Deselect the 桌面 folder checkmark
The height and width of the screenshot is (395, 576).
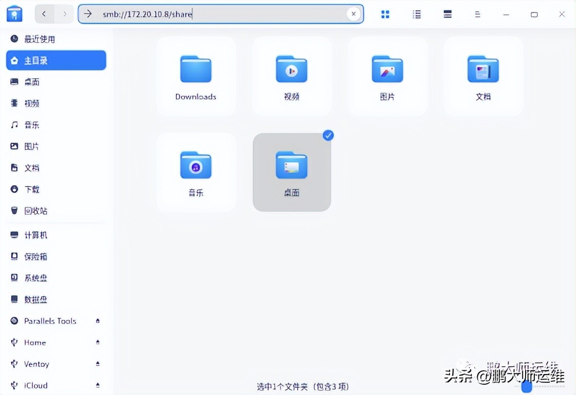(x=328, y=135)
